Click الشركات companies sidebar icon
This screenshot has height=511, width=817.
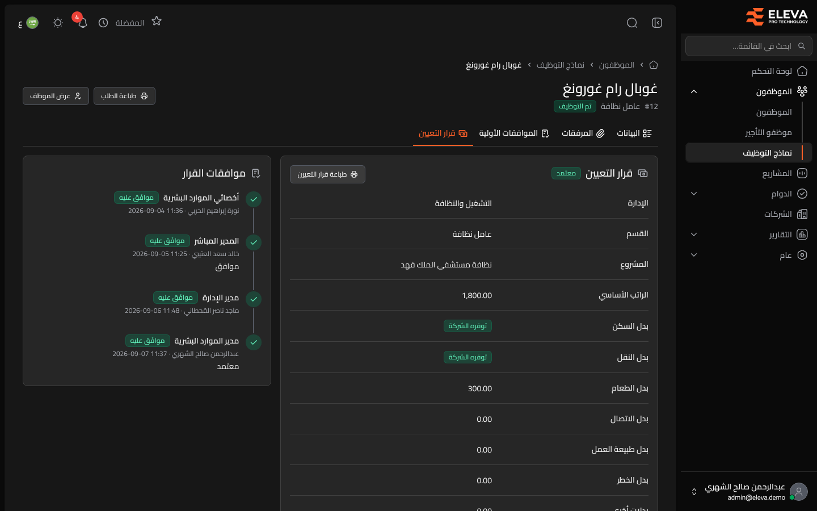802,214
